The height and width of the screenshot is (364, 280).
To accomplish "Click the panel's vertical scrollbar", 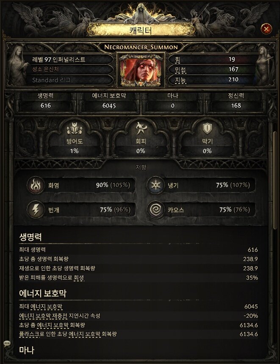I will pos(275,180).
